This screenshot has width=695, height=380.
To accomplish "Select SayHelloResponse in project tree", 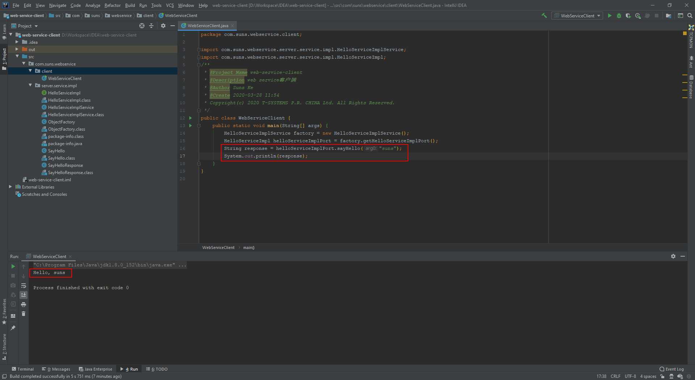I will [66, 165].
